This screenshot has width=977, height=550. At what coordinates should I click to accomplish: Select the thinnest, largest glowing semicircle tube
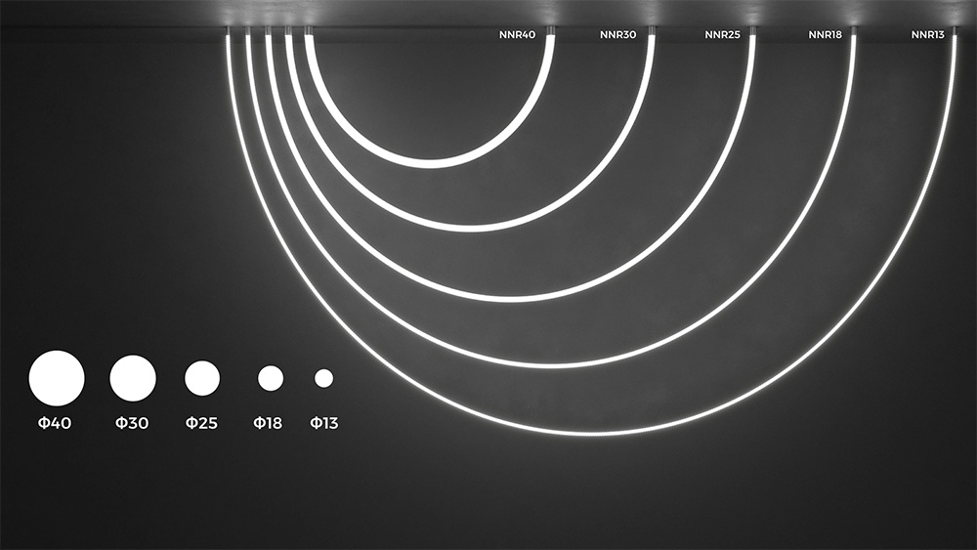(592, 433)
